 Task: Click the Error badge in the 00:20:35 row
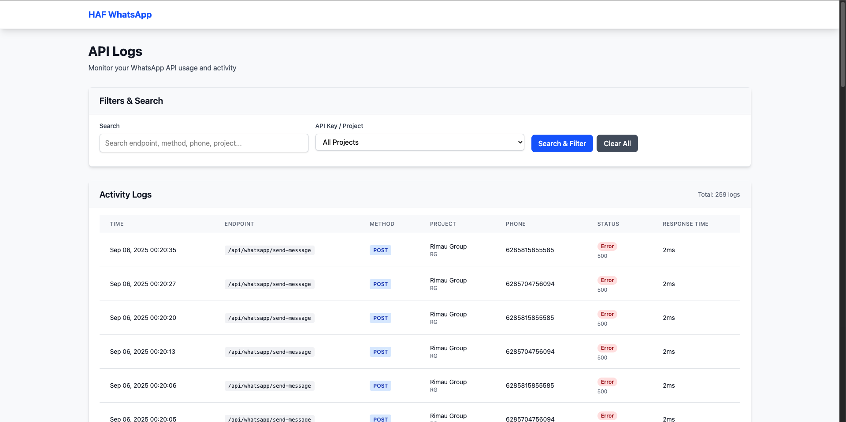point(607,246)
